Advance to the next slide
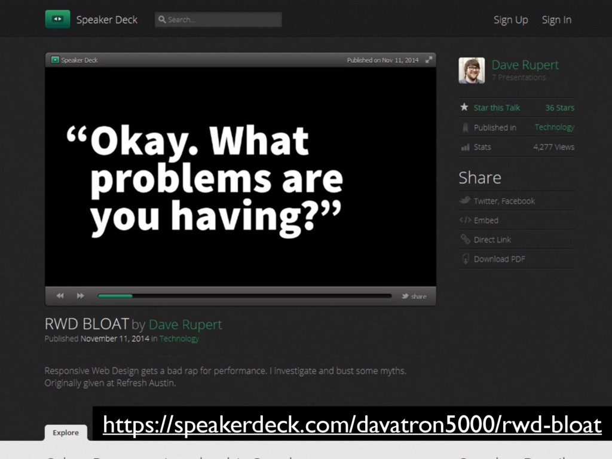 (81, 296)
